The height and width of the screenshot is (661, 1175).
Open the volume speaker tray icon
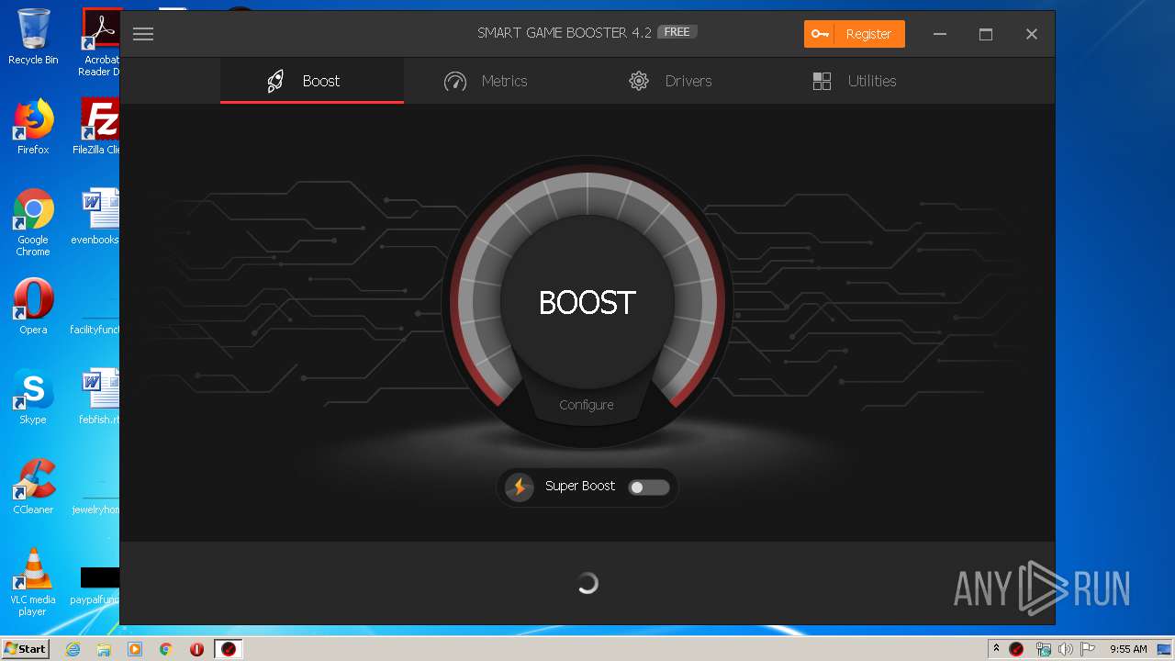pos(1065,649)
